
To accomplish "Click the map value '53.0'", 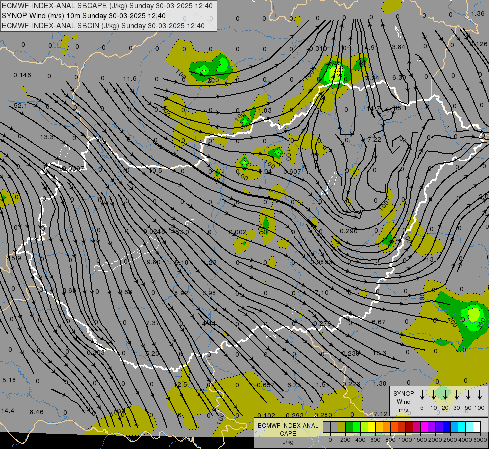I will pos(182,232).
